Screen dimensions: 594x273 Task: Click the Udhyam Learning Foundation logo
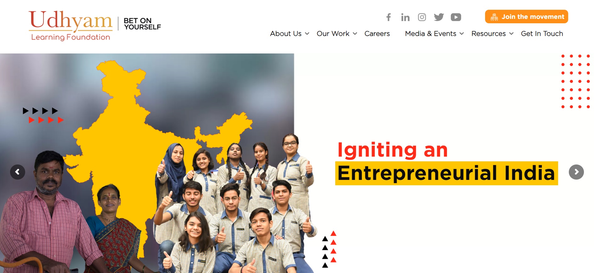click(71, 26)
